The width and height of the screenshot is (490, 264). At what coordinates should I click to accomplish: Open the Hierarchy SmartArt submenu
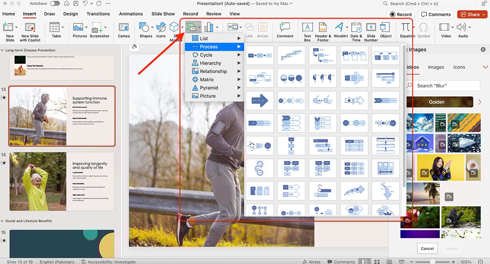point(211,63)
